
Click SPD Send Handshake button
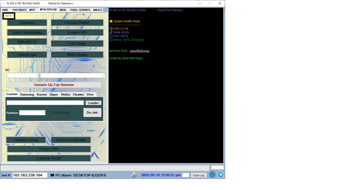[71, 140]
